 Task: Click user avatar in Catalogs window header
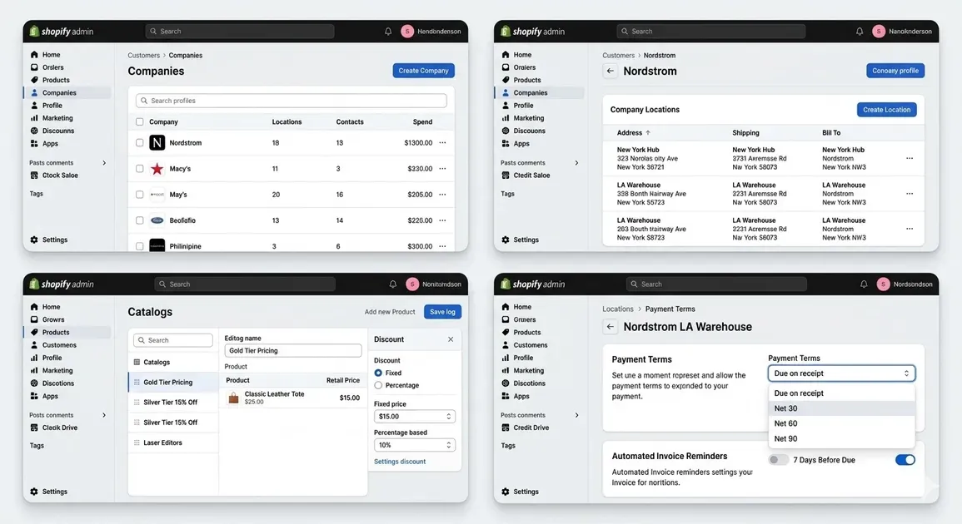tap(412, 284)
